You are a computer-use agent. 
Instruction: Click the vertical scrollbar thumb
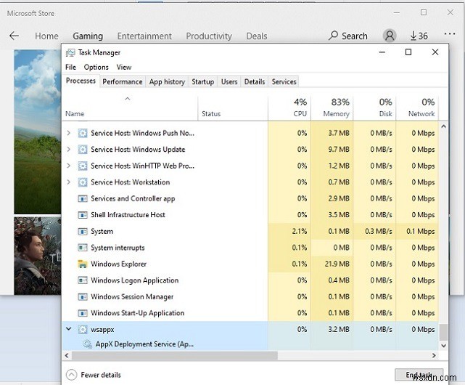coord(443,333)
